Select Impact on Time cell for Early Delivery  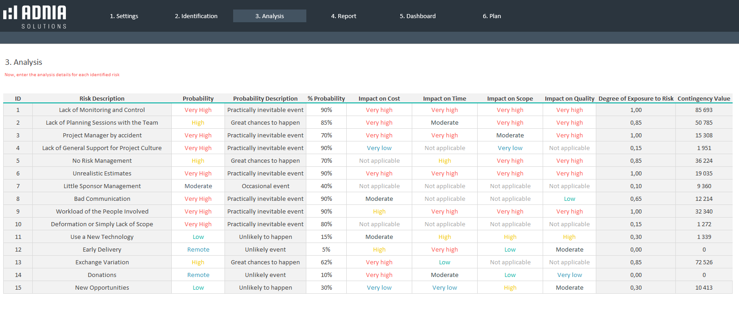click(x=444, y=249)
